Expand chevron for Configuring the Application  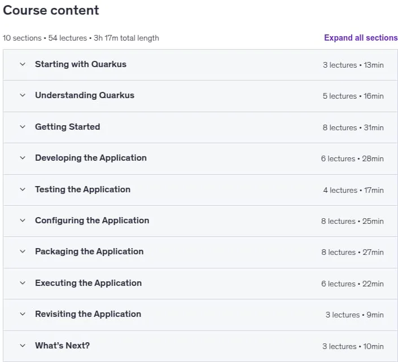click(x=23, y=220)
